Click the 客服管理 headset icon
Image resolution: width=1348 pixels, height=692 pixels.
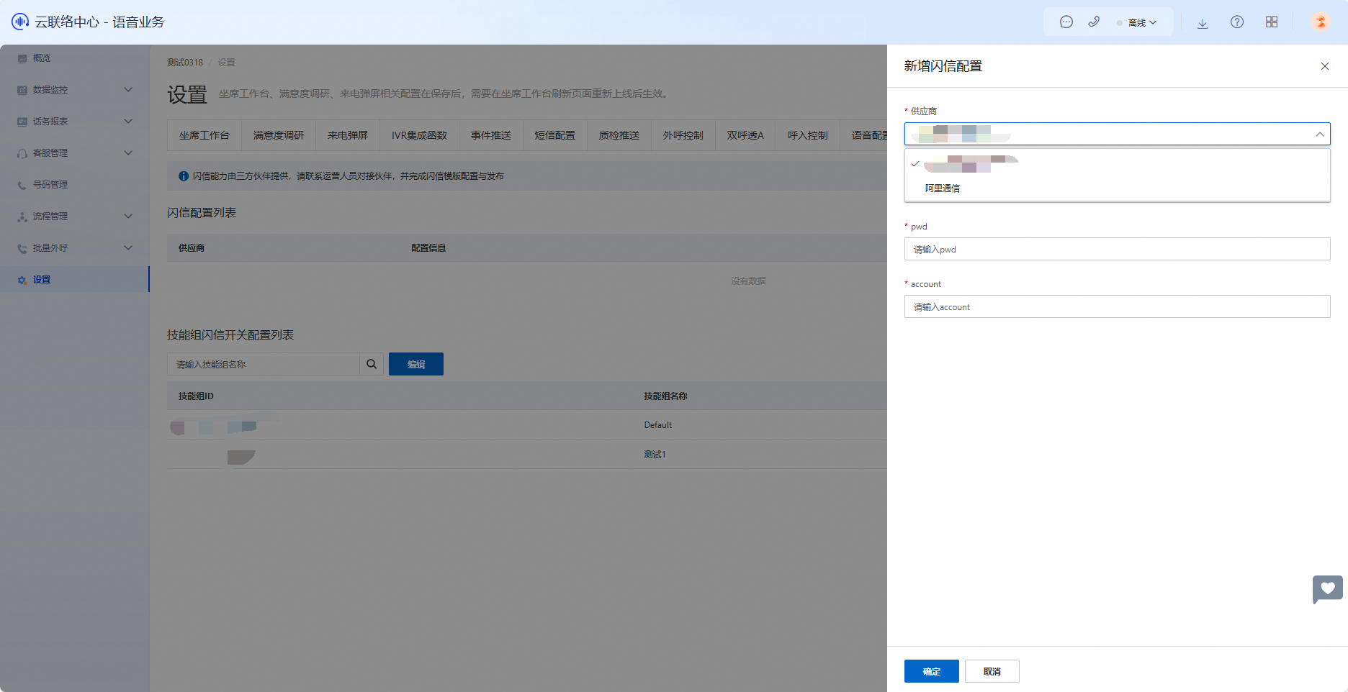click(x=22, y=153)
